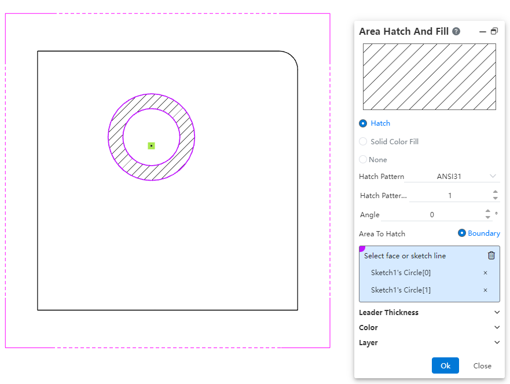The image size is (510, 384).
Task: Click the Close button
Action: point(482,365)
